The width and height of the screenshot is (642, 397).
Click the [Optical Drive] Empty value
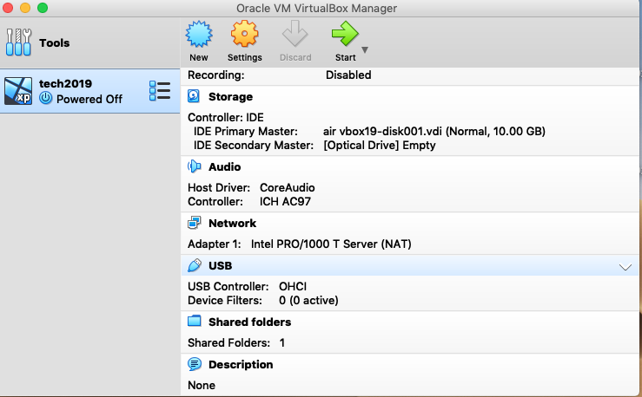[x=380, y=146]
